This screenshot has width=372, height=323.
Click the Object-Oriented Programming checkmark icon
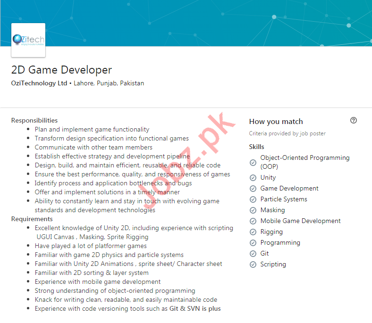pyautogui.click(x=253, y=162)
